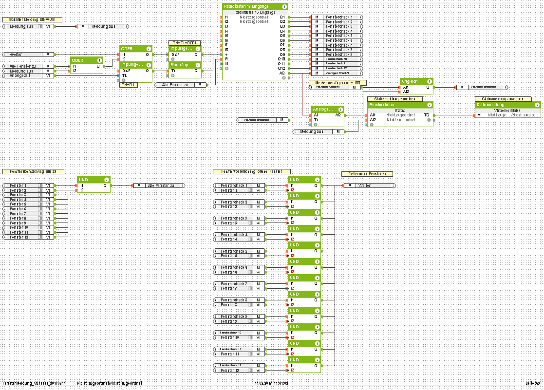
Task: Select the TH=0.1 parameter label
Action: click(128, 85)
